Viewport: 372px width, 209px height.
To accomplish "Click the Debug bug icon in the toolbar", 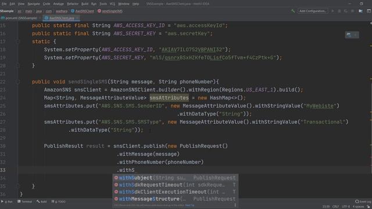I will [x=339, y=11].
